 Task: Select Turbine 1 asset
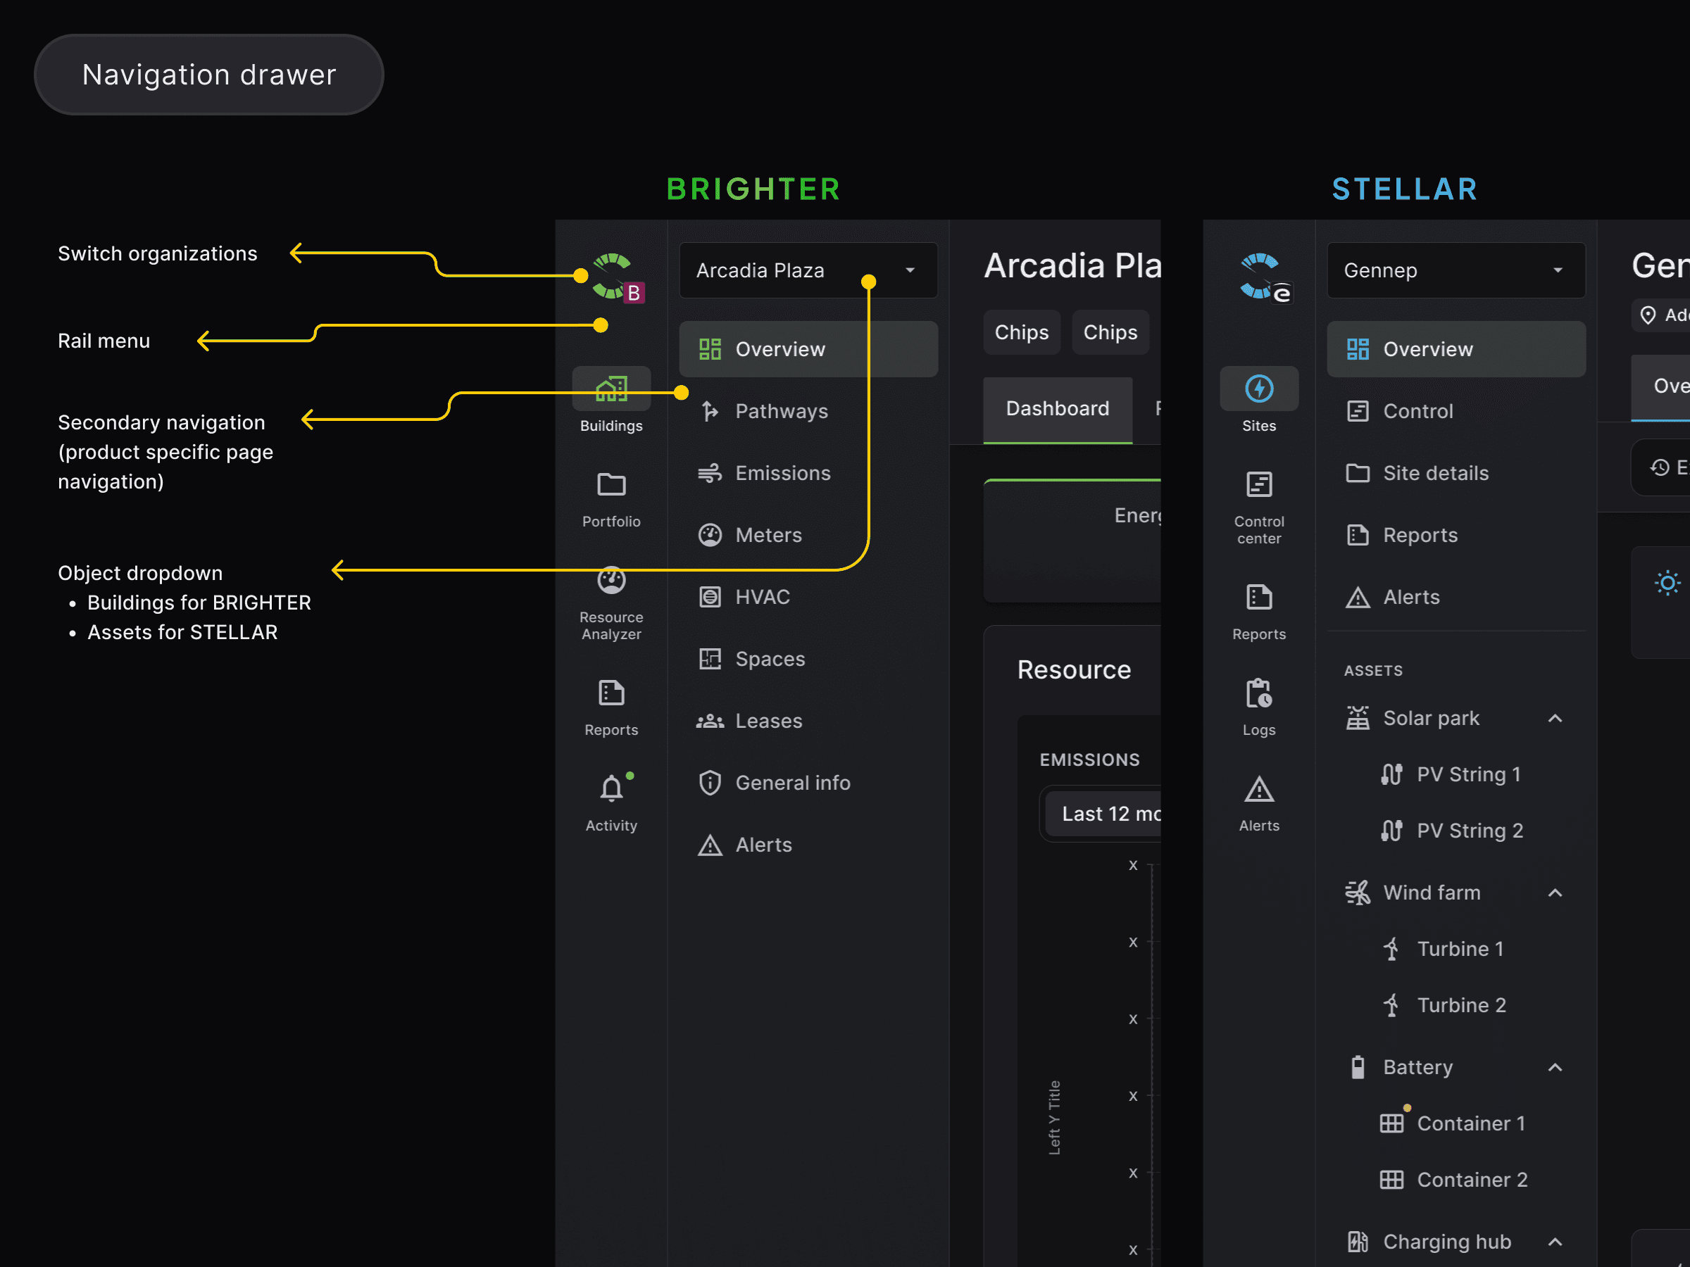[1459, 950]
